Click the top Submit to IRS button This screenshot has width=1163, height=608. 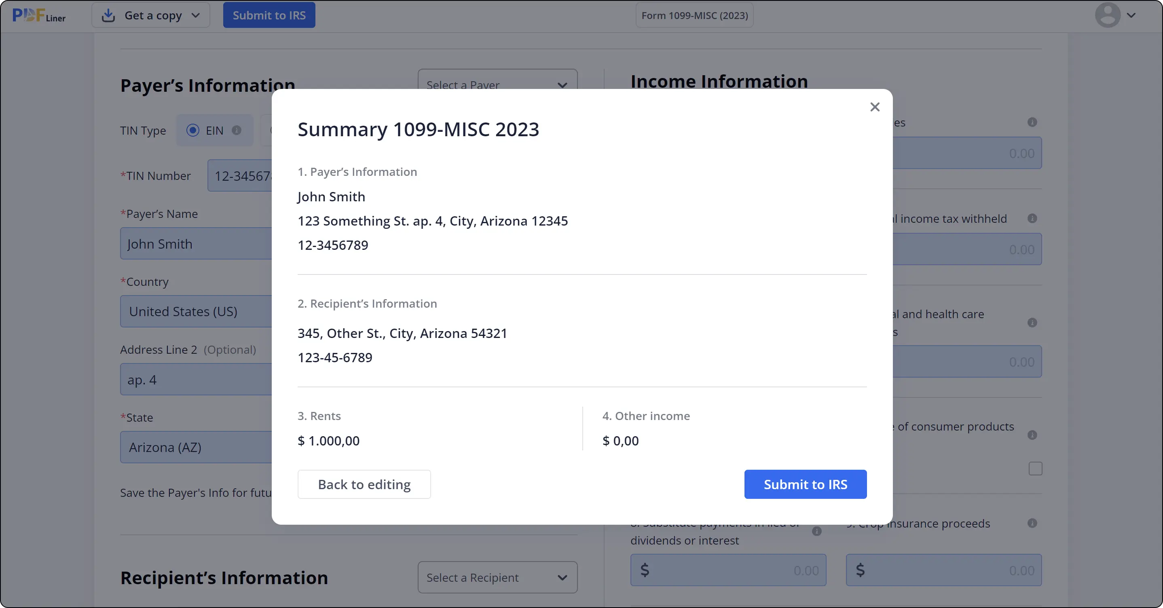click(269, 15)
